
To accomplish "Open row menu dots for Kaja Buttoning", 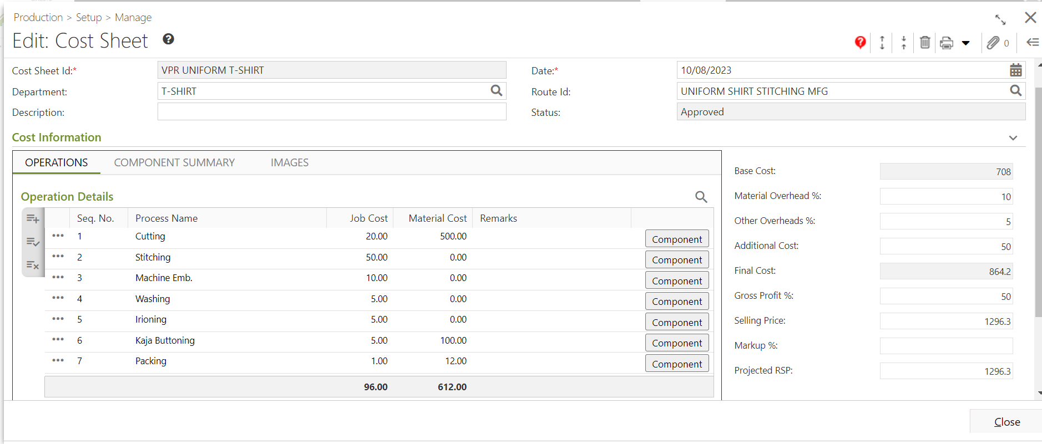I will coord(58,339).
